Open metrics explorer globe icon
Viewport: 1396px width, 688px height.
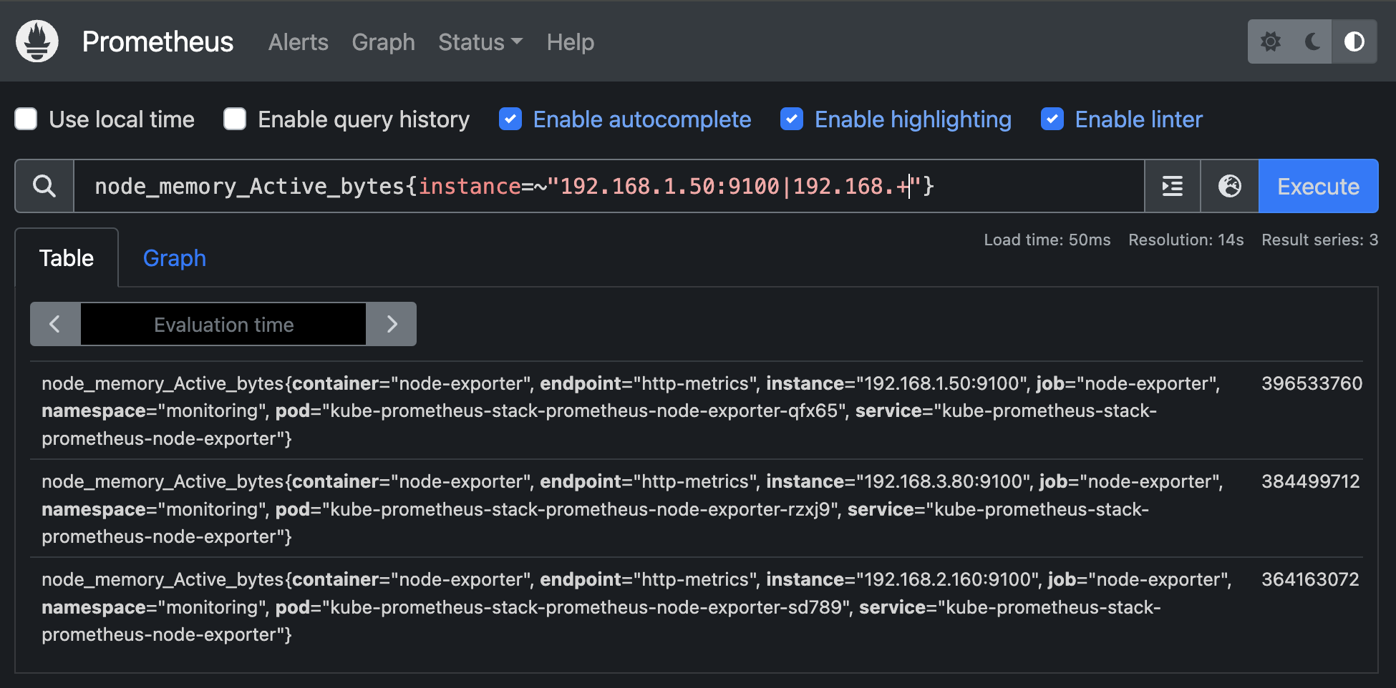click(x=1230, y=186)
